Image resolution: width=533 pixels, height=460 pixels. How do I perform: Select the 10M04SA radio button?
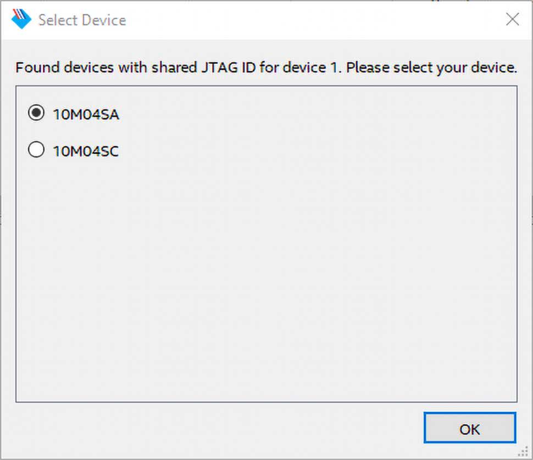coord(36,114)
